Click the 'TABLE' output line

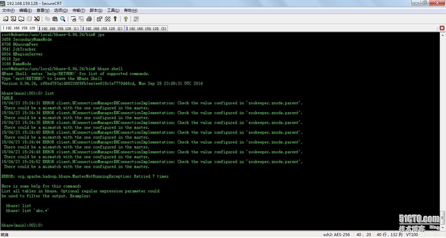pyautogui.click(x=7, y=98)
